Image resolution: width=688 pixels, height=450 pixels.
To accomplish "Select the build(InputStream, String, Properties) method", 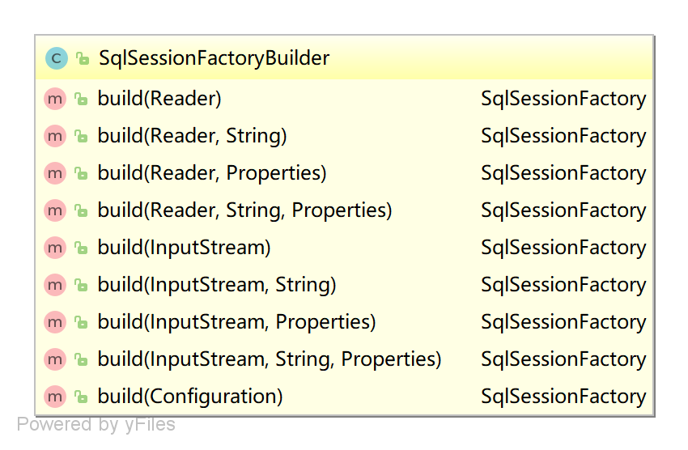I will (x=270, y=359).
